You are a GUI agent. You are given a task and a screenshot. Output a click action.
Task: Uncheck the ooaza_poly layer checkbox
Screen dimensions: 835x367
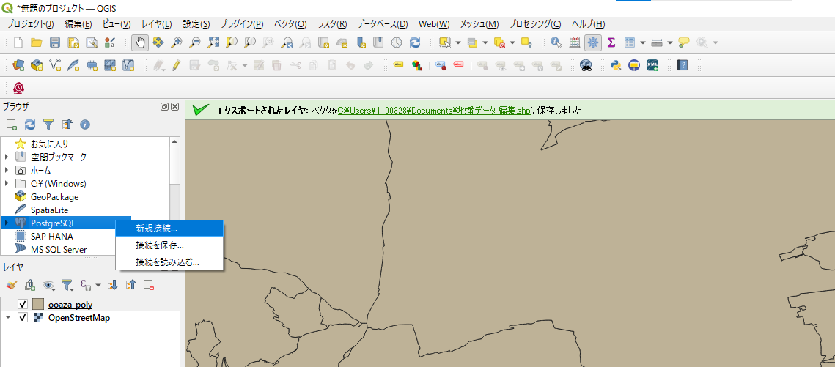click(23, 305)
